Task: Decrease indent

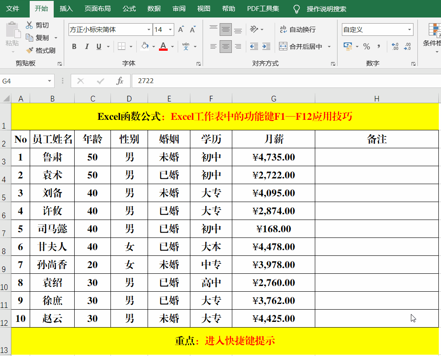Action: point(254,46)
